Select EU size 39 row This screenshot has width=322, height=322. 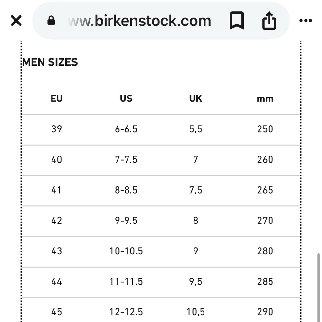(x=57, y=129)
